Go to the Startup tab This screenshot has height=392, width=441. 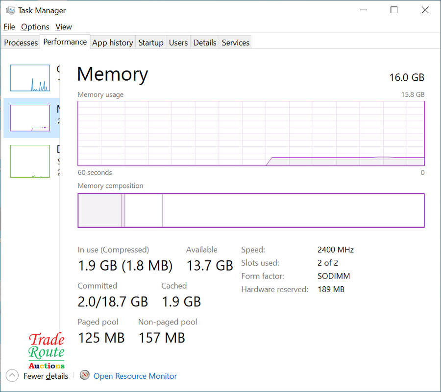(151, 43)
